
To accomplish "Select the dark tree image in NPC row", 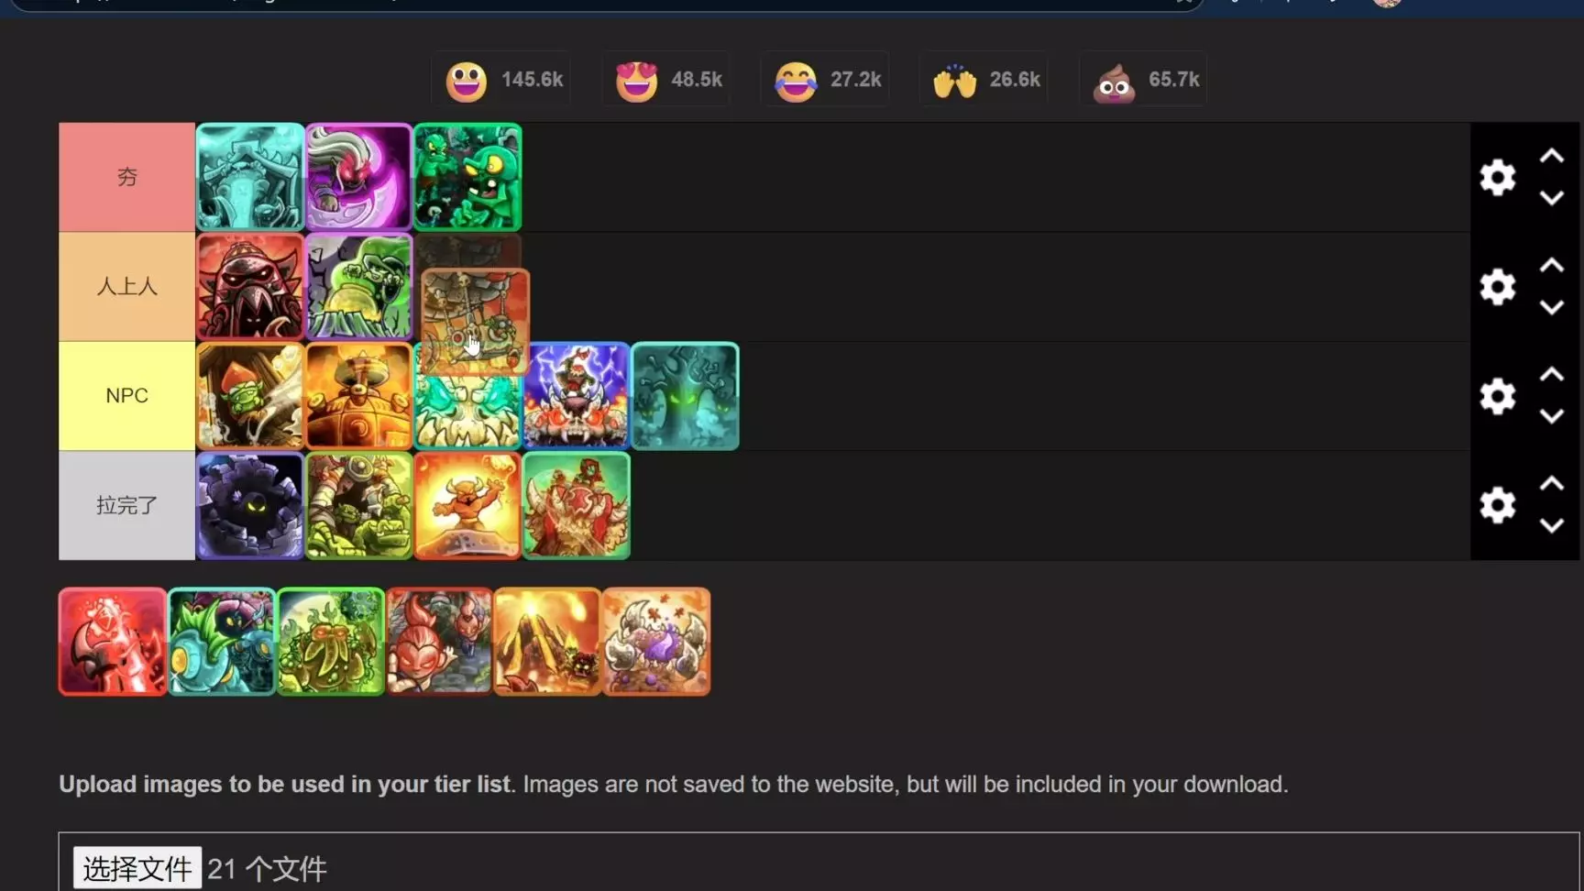I will [x=685, y=396].
